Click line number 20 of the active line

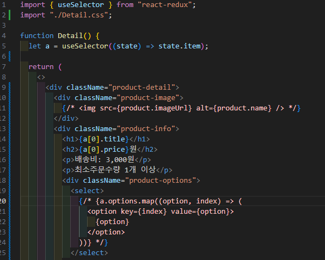(x=3, y=201)
